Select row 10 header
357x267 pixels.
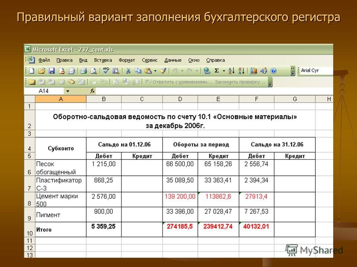point(30,230)
